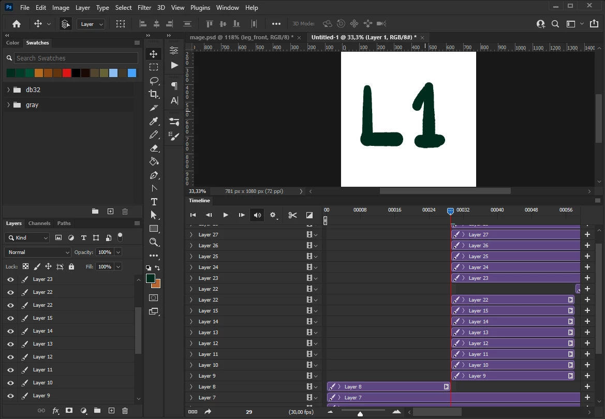The image size is (605, 419).
Task: Hide Layer 23 in the Layers panel
Action: pos(10,279)
